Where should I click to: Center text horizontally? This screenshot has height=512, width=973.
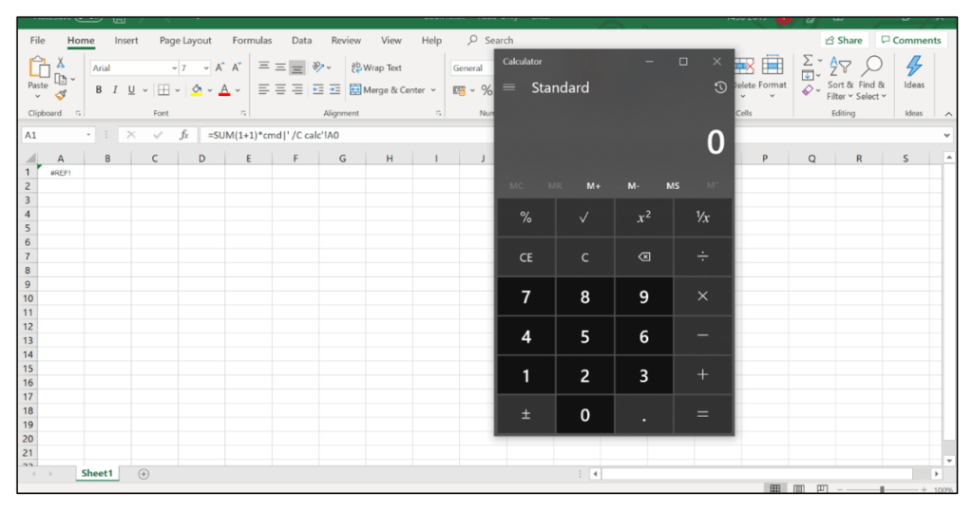point(280,90)
